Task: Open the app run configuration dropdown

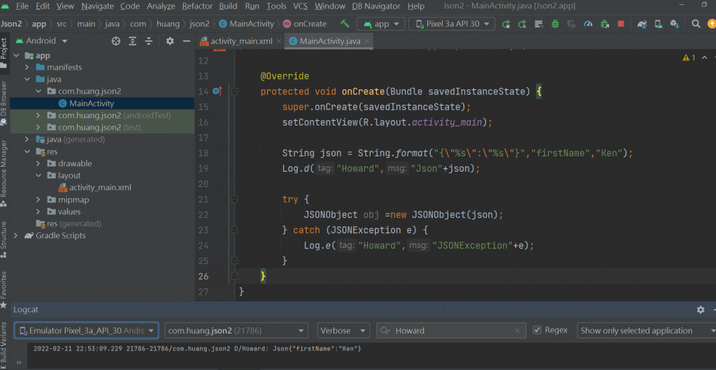Action: click(x=381, y=24)
